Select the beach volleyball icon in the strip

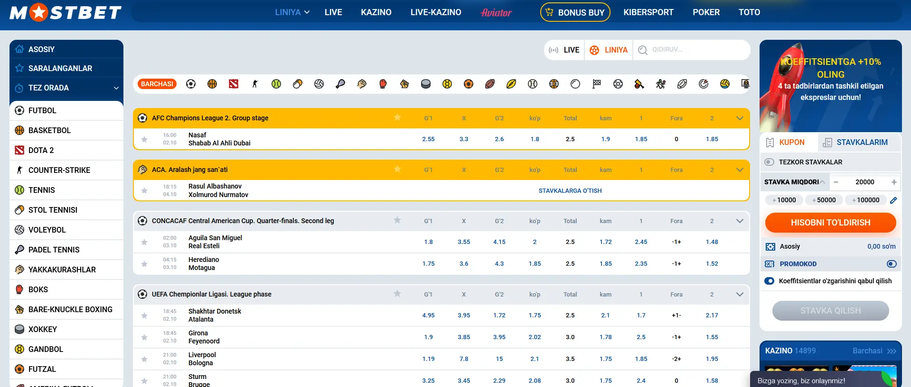725,84
